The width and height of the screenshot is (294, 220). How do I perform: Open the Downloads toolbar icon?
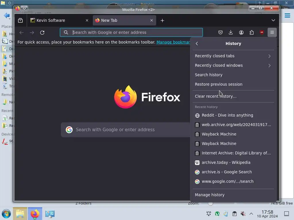231,32
